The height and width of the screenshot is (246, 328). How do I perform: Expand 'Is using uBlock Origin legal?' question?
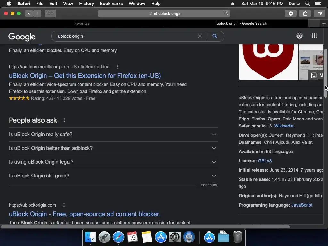click(x=113, y=162)
